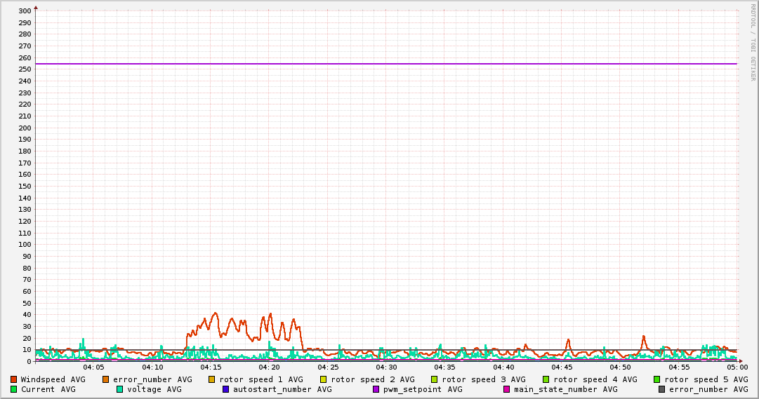The image size is (759, 399).
Task: Click the 04:20 time axis label
Action: point(269,367)
